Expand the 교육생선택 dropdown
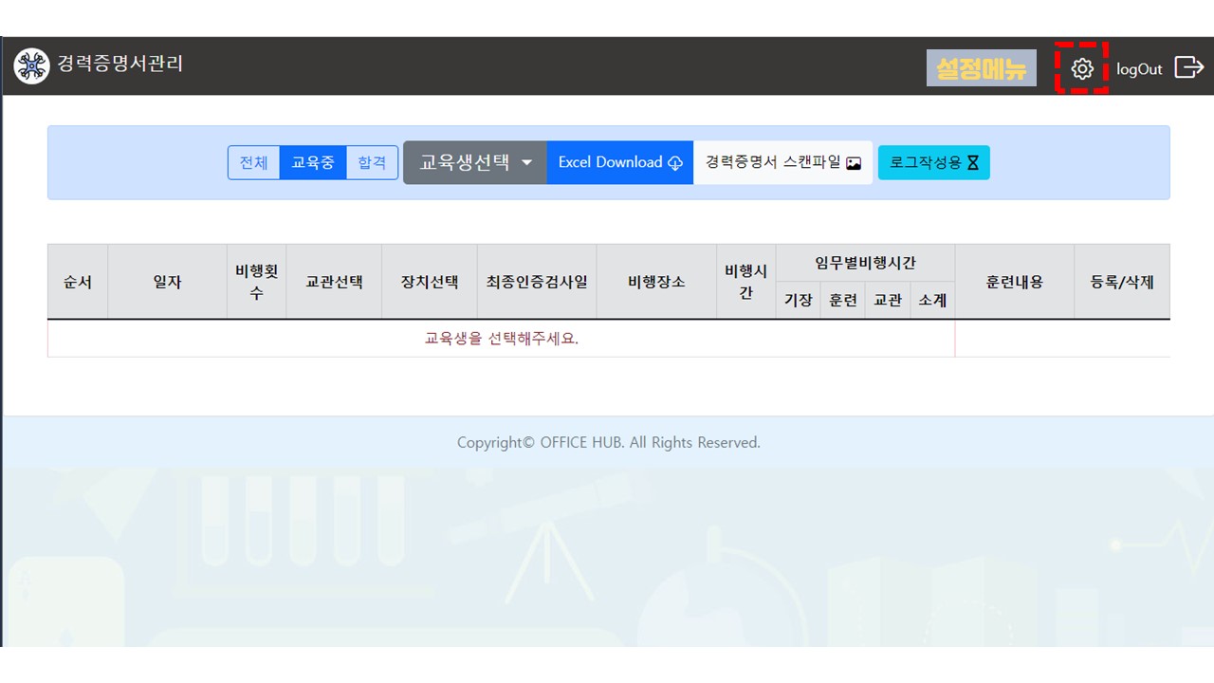The image size is (1214, 683). (x=475, y=162)
